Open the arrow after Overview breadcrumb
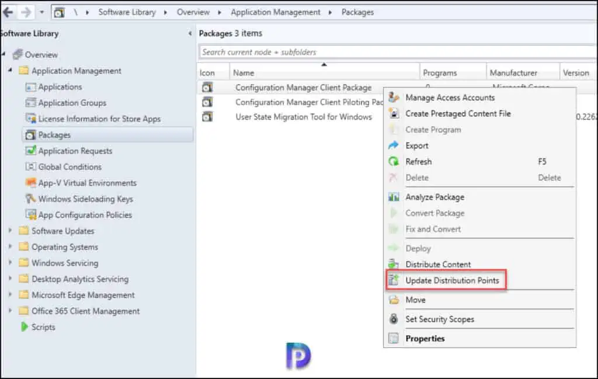Image resolution: width=598 pixels, height=379 pixels. point(220,13)
